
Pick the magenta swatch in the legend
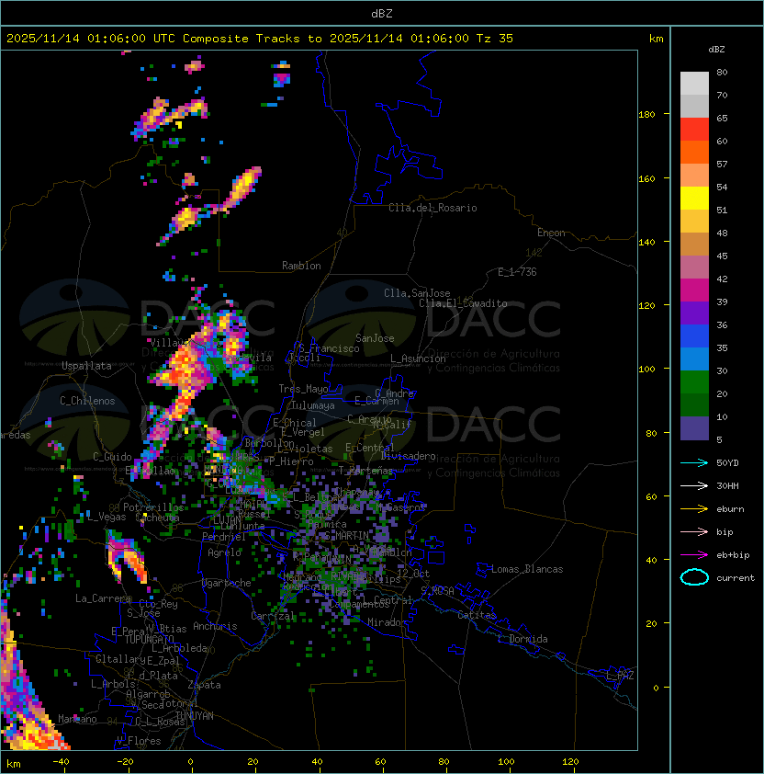click(694, 290)
